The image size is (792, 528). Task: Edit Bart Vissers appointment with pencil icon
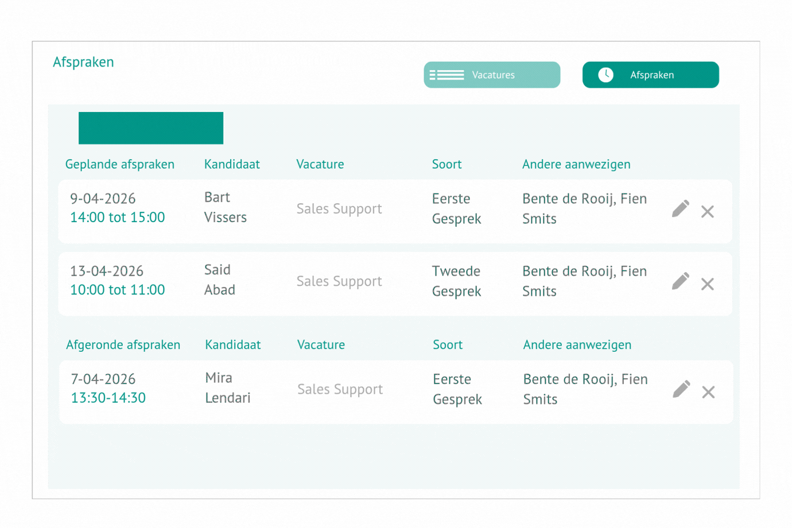click(680, 209)
